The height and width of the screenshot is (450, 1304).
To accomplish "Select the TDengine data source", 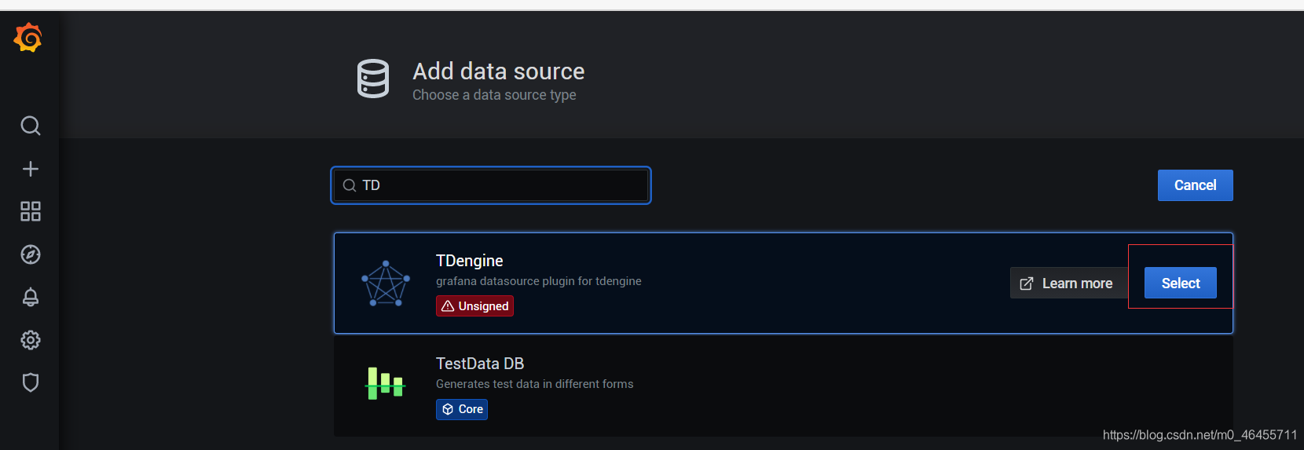I will 1181,284.
